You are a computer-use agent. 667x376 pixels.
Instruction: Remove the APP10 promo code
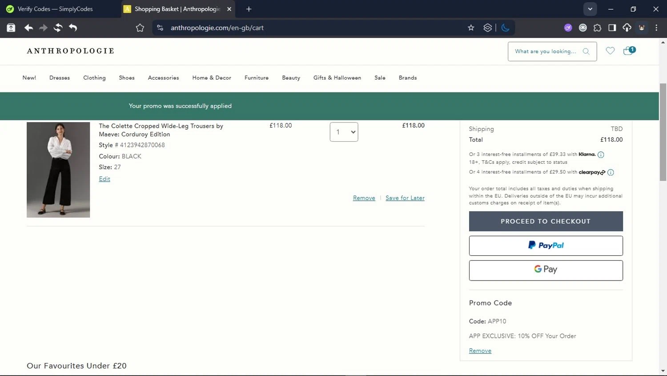click(480, 351)
